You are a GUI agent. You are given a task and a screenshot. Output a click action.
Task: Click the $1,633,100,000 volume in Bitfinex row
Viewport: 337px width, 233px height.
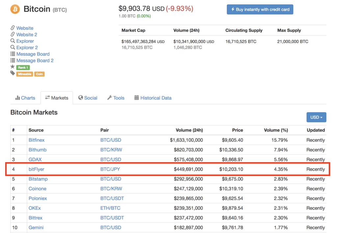pos(186,140)
